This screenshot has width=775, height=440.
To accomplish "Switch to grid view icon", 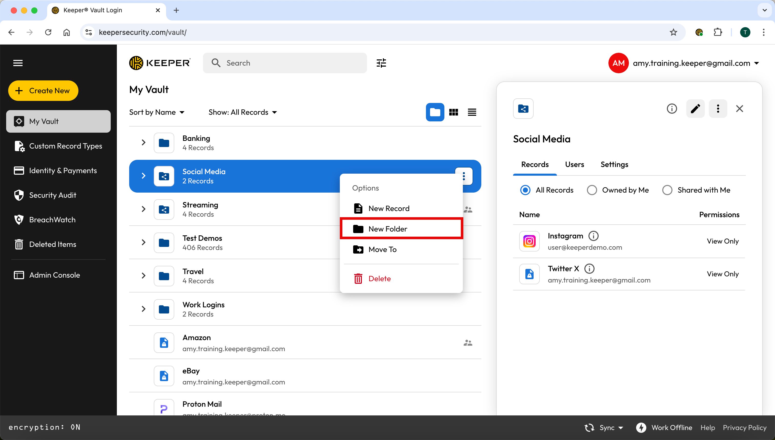I will pos(453,112).
